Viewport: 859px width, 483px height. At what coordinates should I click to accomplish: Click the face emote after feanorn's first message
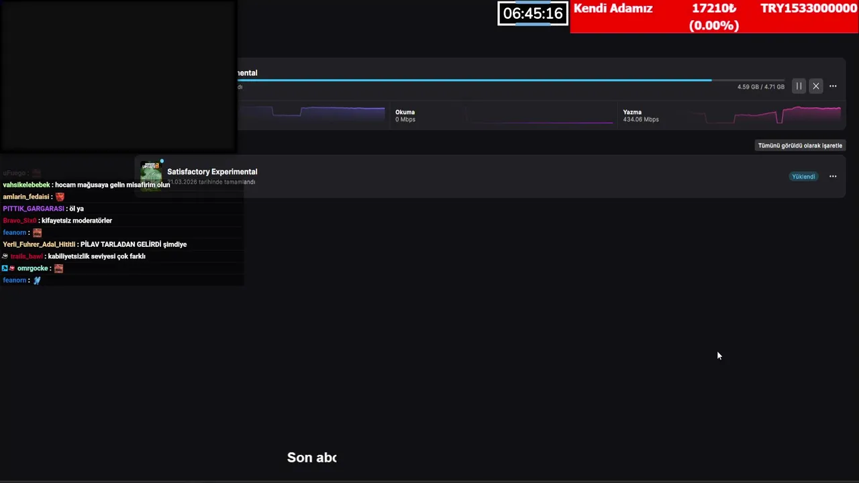pyautogui.click(x=37, y=233)
